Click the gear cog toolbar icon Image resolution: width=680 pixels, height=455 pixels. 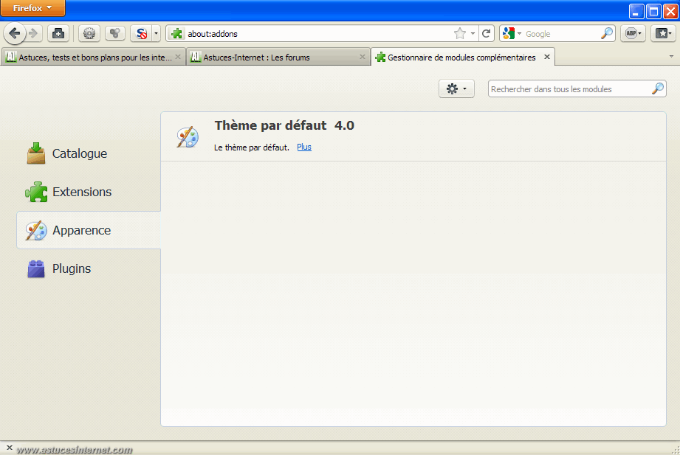(89, 33)
